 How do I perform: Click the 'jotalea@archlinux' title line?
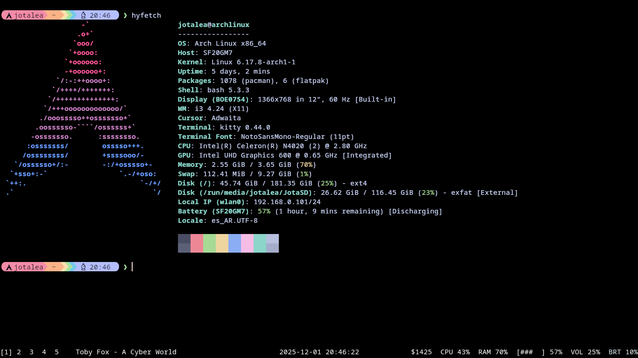213,25
